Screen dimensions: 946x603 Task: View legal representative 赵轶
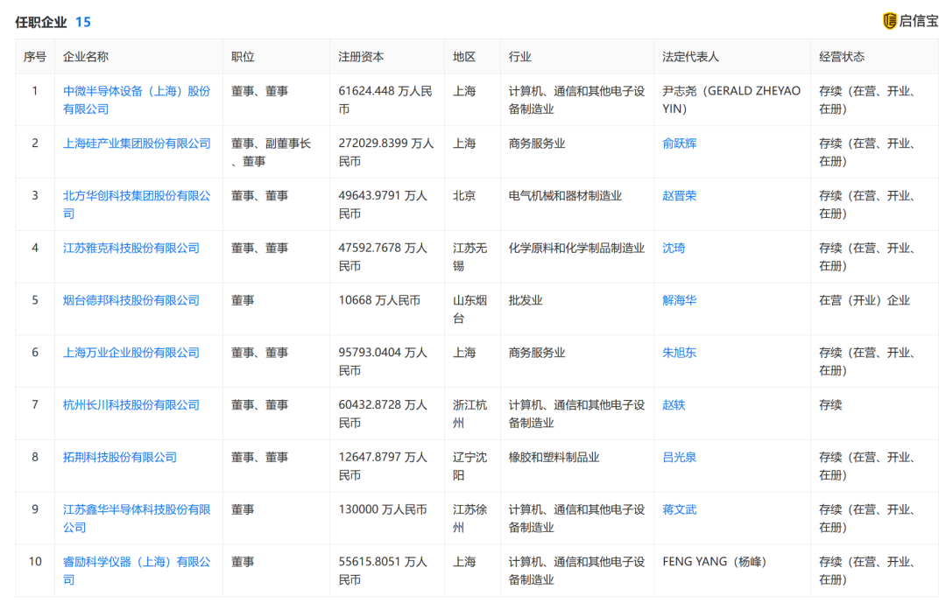click(674, 405)
